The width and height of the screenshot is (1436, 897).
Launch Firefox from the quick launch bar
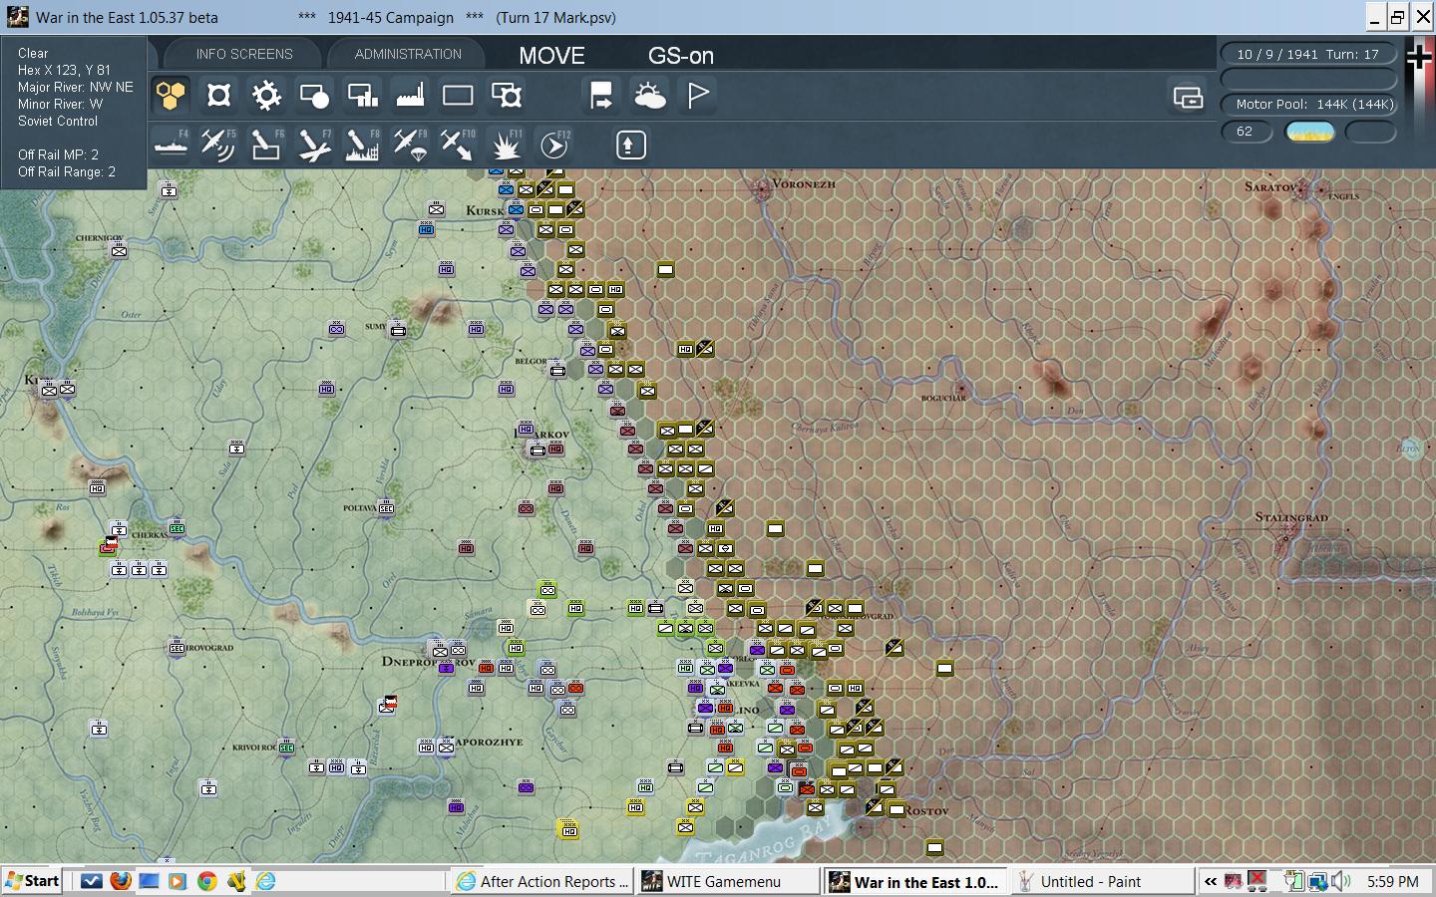(x=120, y=881)
